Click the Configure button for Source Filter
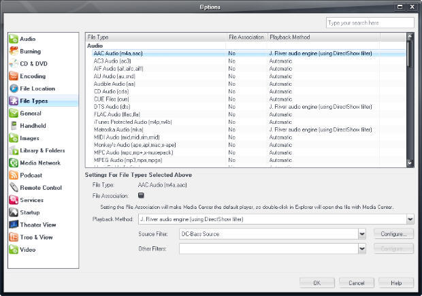The width and height of the screenshot is (422, 296). click(393, 234)
